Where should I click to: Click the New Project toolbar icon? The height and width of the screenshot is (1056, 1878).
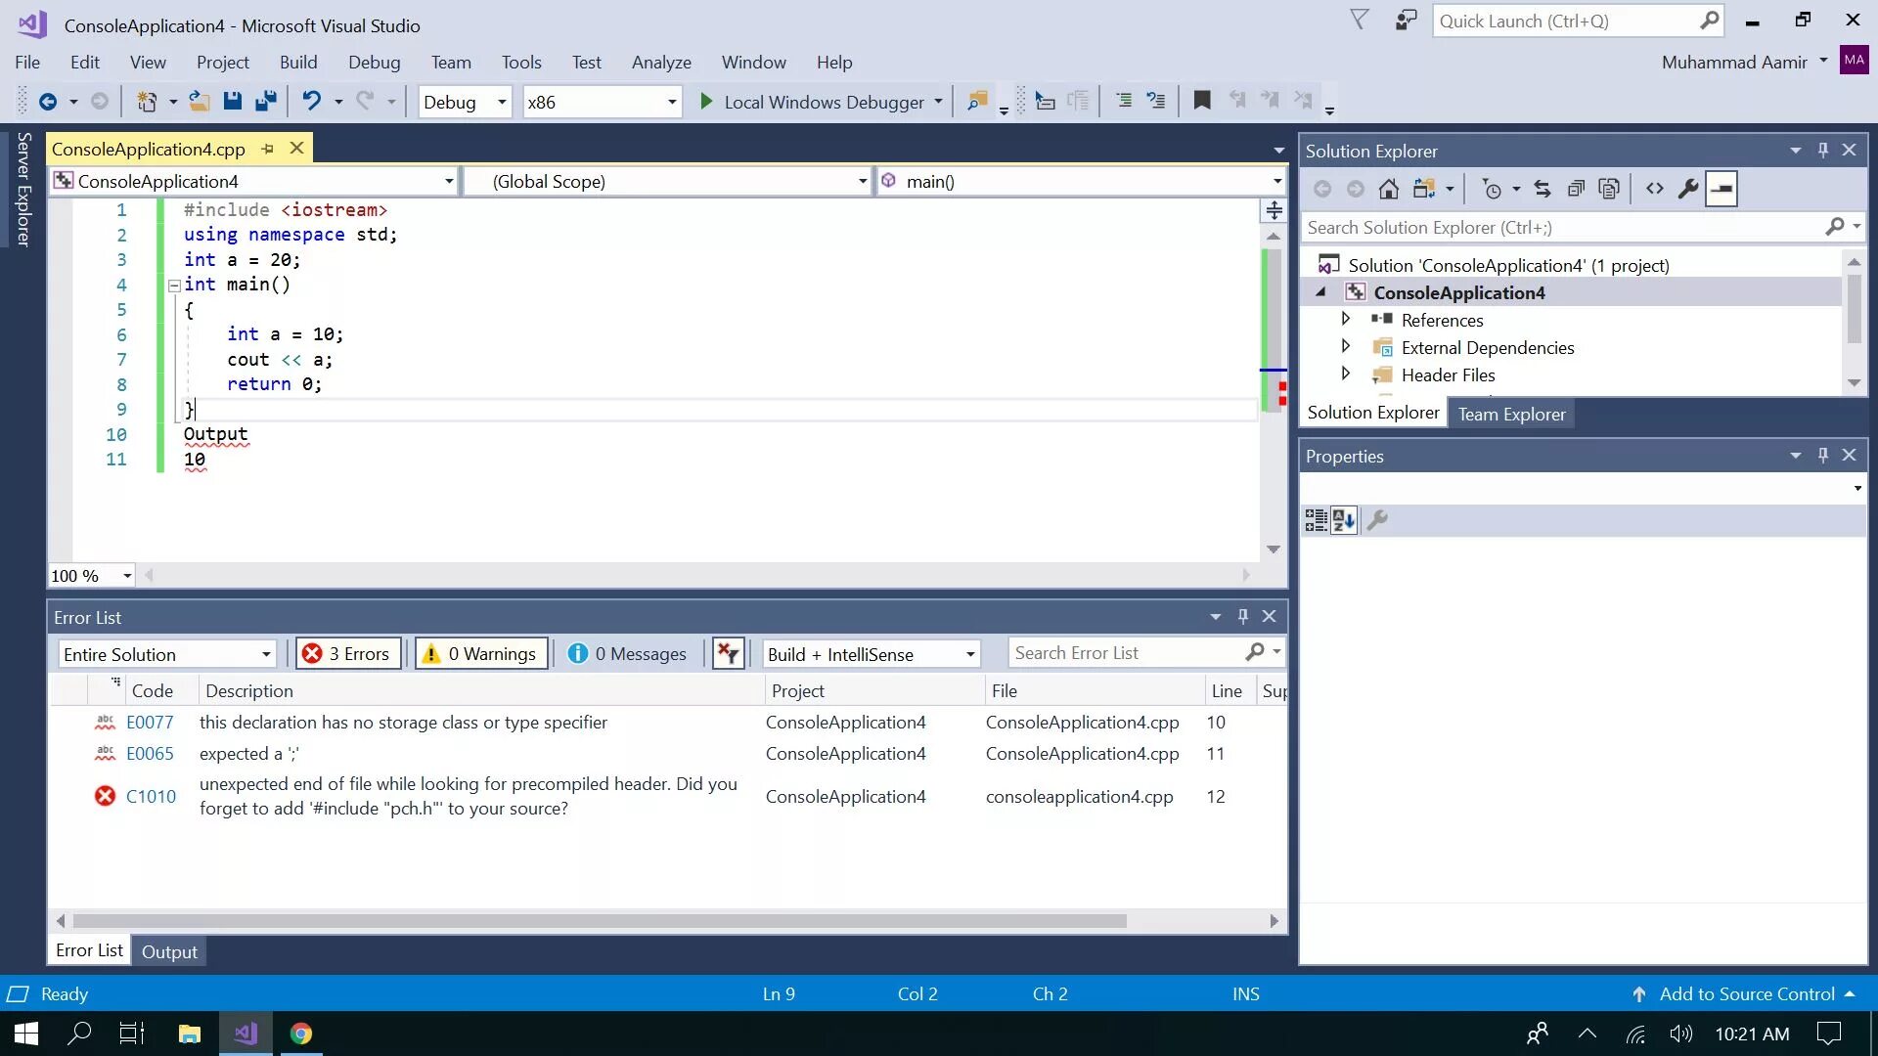pos(147,102)
